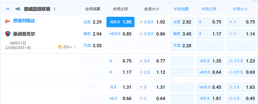Click the 挪威超级联赛 league logo icon
The width and height of the screenshot is (258, 104).
pyautogui.click(x=18, y=9)
